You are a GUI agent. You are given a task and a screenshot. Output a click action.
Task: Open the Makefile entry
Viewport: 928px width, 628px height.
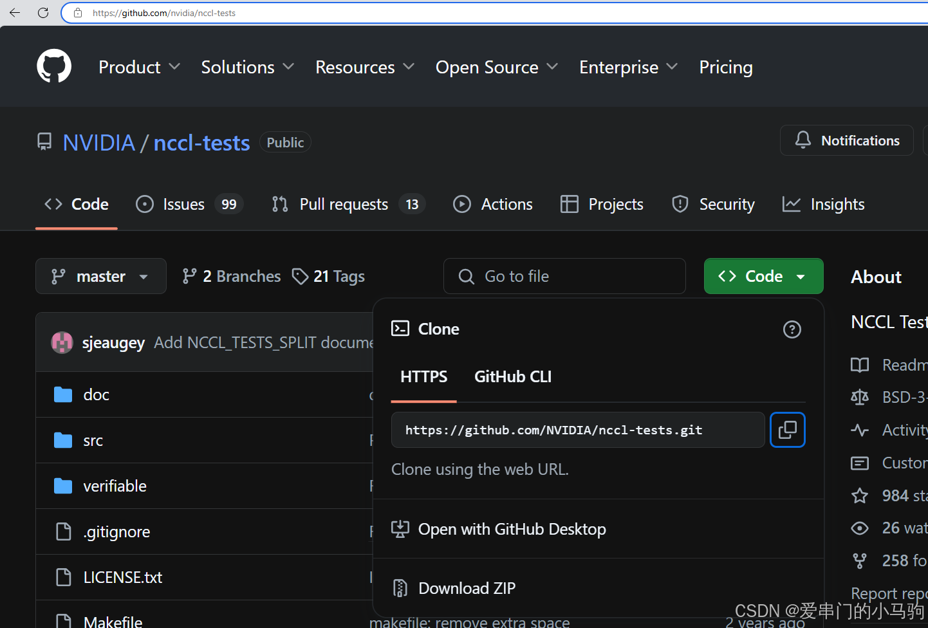pos(113,621)
